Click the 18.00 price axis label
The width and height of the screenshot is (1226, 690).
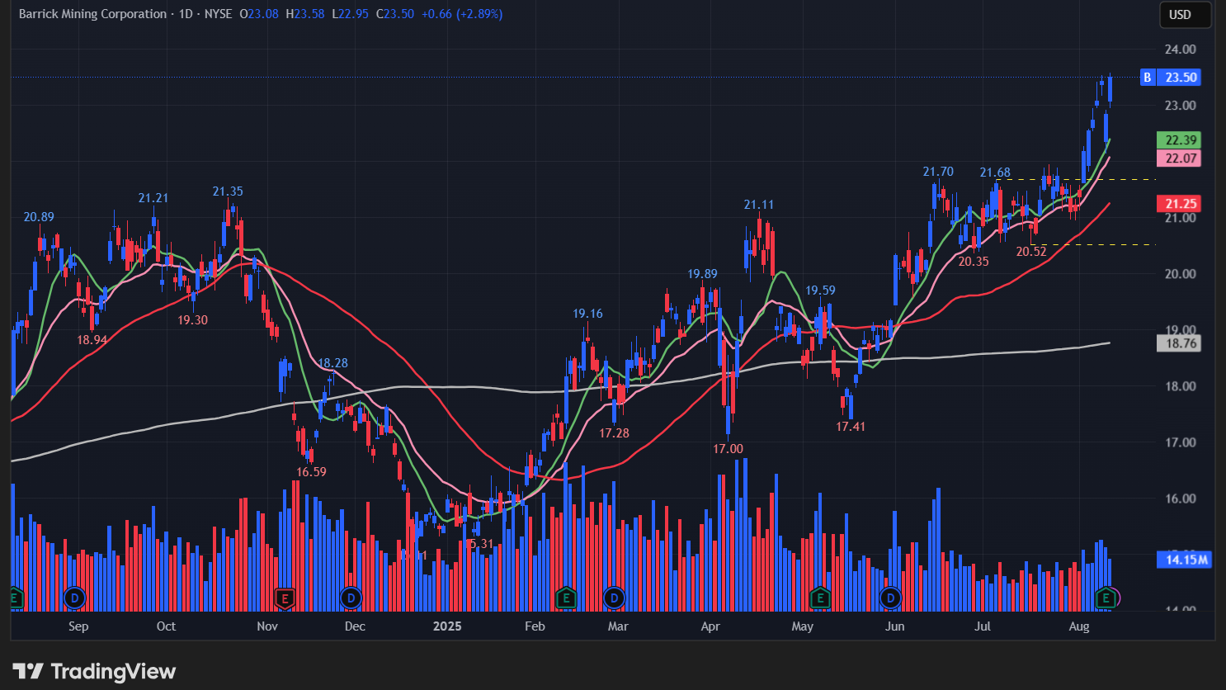click(1181, 386)
